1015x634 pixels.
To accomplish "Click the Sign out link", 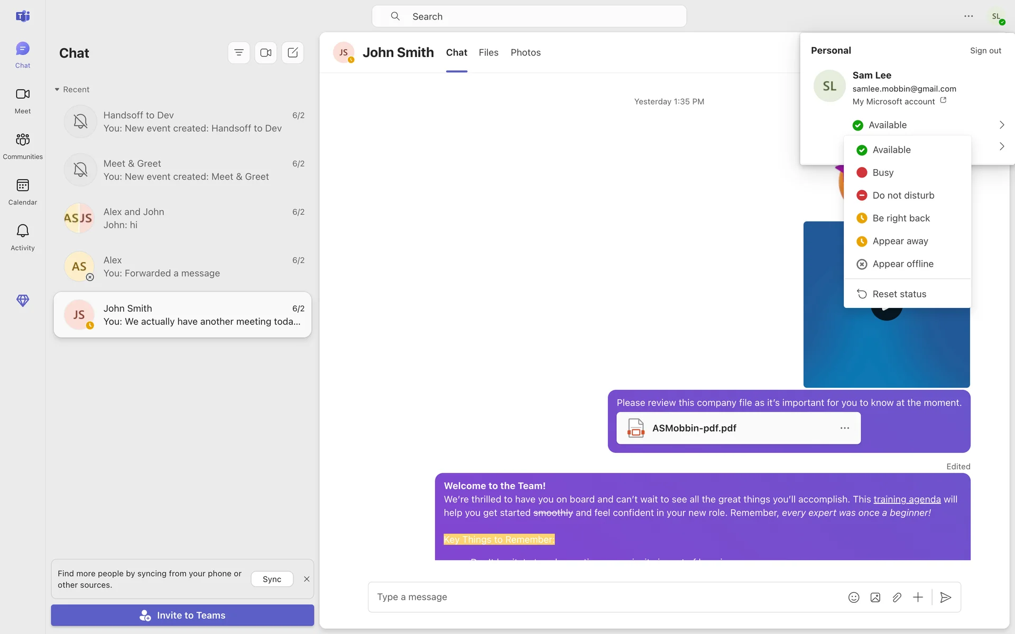I will coord(985,51).
